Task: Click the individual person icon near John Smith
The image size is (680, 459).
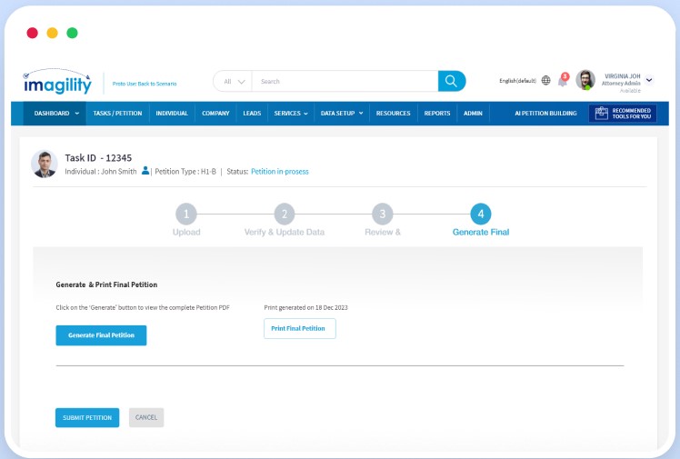Action: (x=145, y=171)
